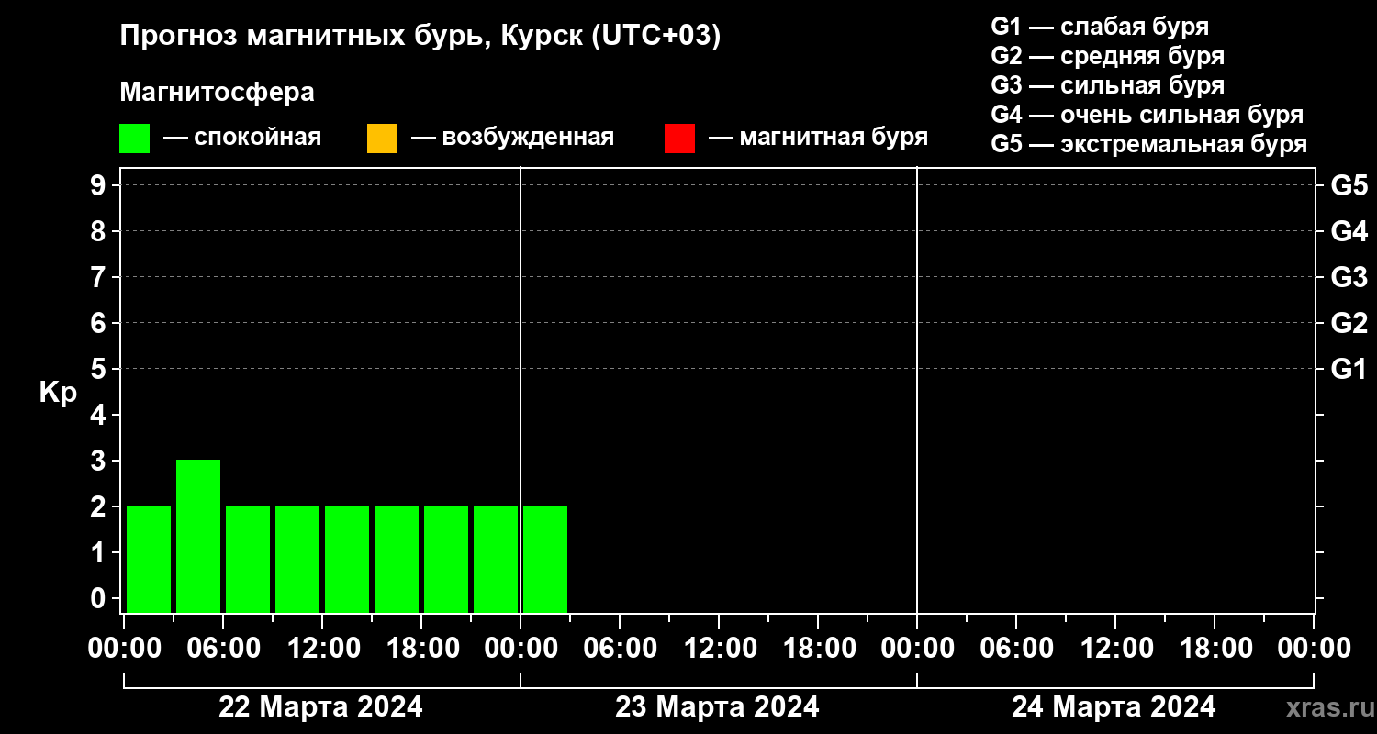Screen dimensions: 1377x734
Task: Click the '23 Марта 2024' date label
Action: 717,707
